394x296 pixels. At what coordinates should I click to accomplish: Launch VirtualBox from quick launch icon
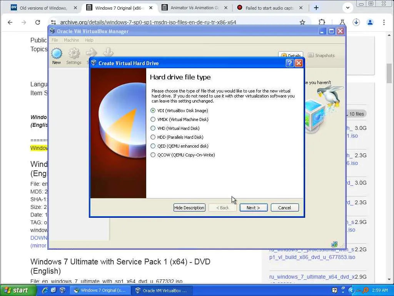(63, 290)
